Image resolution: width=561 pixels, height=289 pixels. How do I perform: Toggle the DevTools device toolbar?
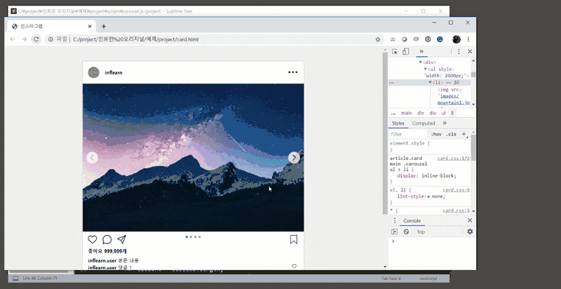(405, 51)
